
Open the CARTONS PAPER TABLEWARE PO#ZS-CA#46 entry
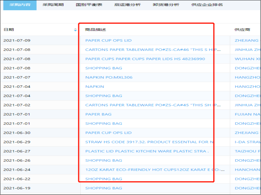[x=153, y=50]
